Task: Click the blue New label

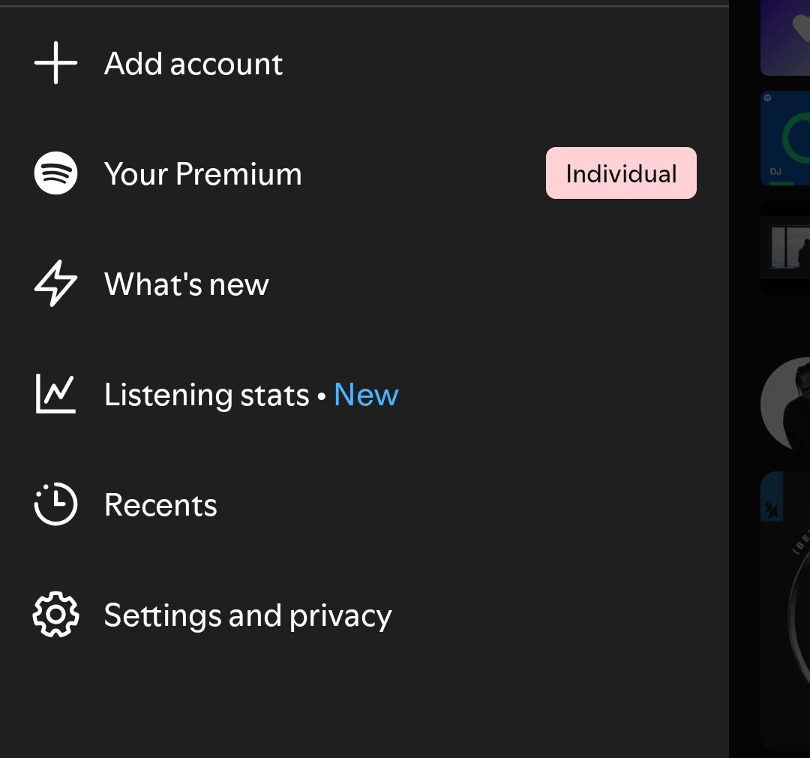Action: coord(366,395)
